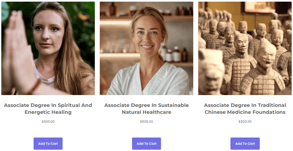This screenshot has height=151, width=293.
Task: Open Associate Degree In Spiritual And Energetic Healing title
Action: coord(48,109)
